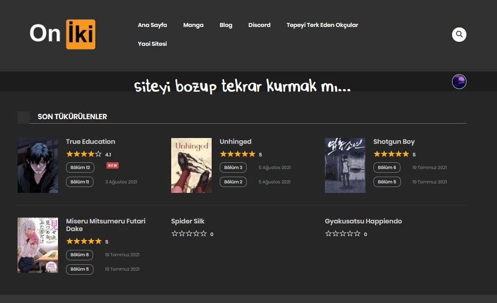Go to the Manga menu page

click(x=193, y=25)
